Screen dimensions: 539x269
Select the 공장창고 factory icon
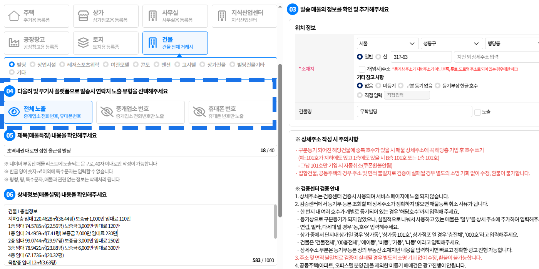click(x=14, y=43)
